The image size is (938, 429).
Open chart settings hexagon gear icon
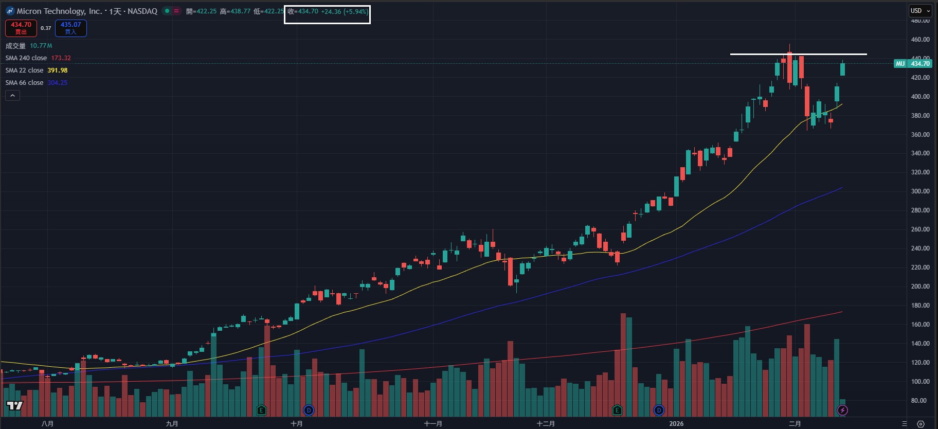(921, 424)
